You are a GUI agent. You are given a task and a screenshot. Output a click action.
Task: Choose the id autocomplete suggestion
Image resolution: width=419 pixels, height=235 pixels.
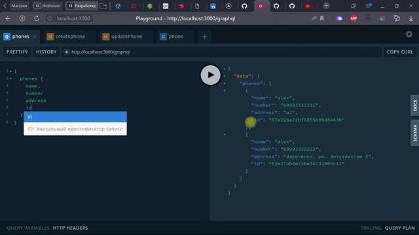(75, 117)
